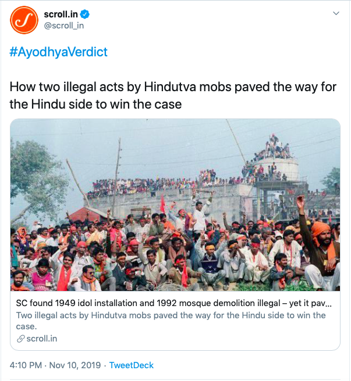Open the #AyodhyaVerdict hashtag
The width and height of the screenshot is (351, 381).
[59, 52]
